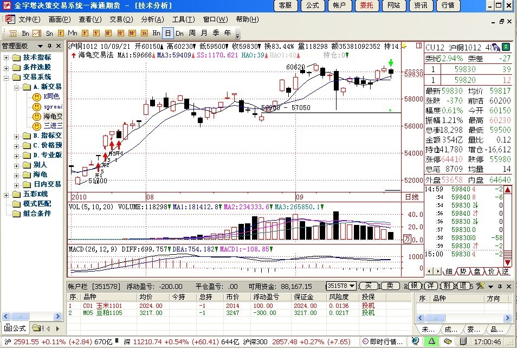Switch to the 30-minute period icon
517x348 pixels.
pos(132,33)
